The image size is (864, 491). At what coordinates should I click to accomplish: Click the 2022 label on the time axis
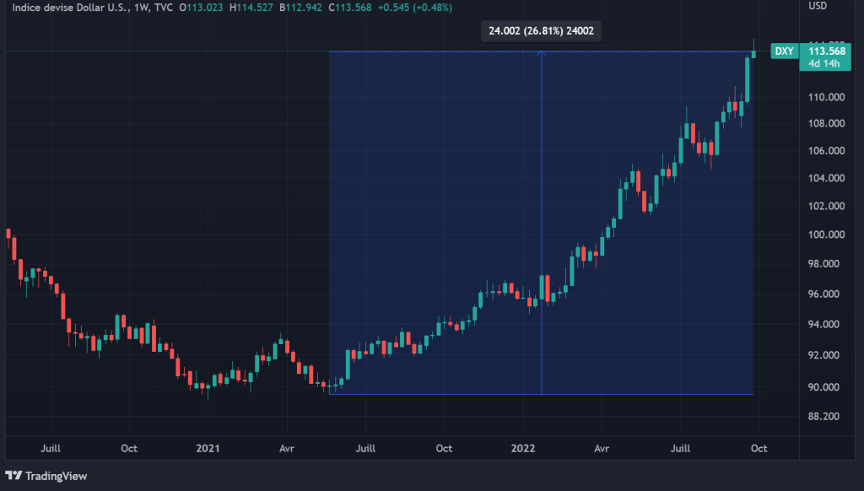pyautogui.click(x=523, y=449)
